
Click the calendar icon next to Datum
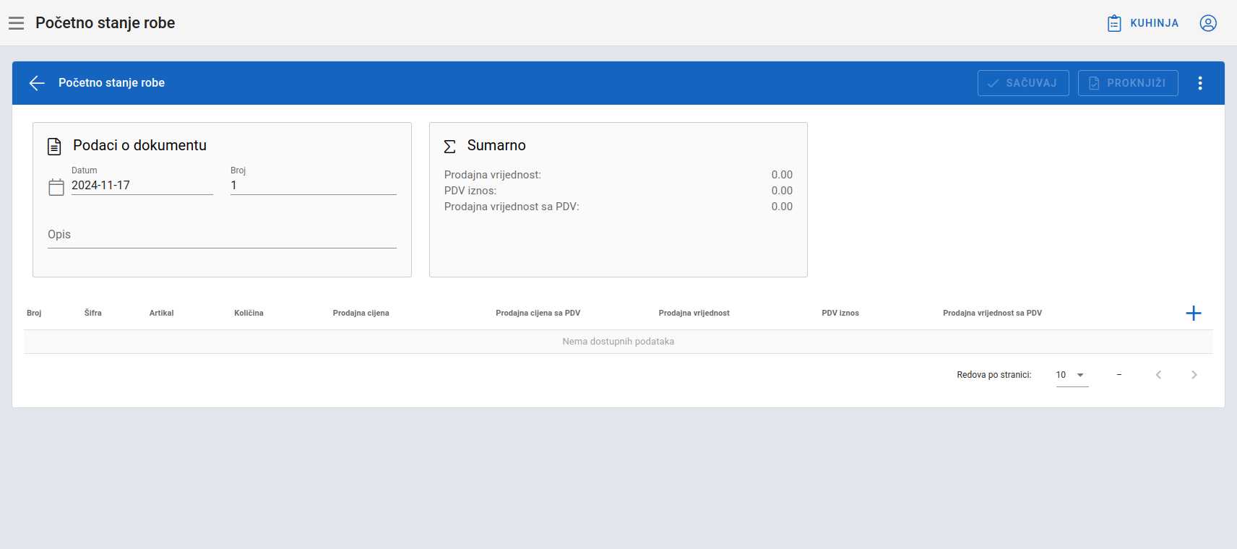click(56, 187)
